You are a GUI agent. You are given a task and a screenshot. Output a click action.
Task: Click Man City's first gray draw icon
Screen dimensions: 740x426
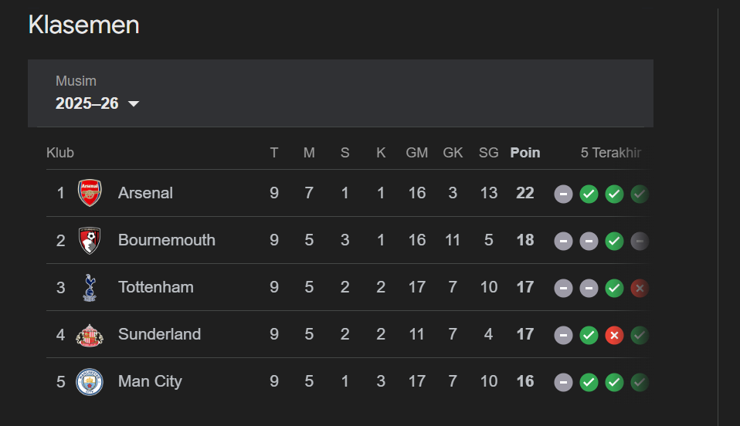click(564, 382)
